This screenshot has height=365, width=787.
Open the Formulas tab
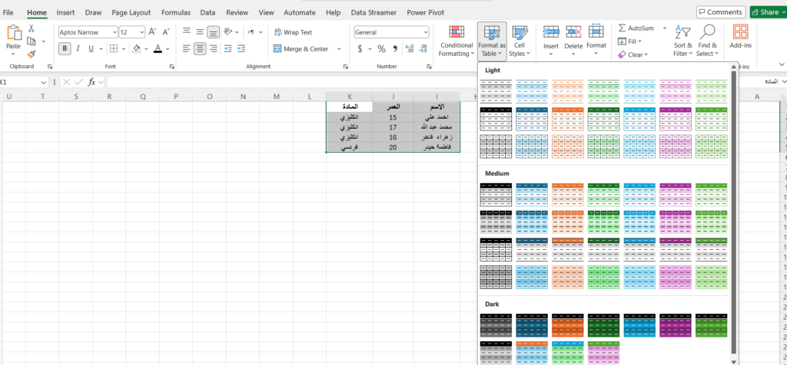click(x=175, y=13)
